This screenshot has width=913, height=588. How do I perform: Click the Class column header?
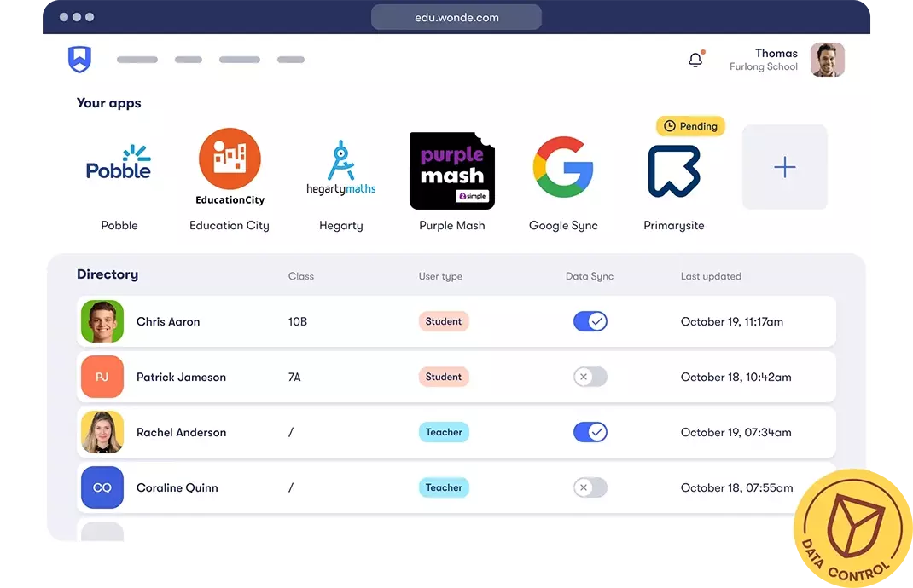click(x=301, y=276)
